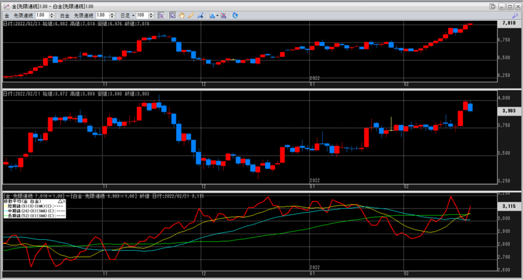
Task: Select the pencil drawing tool
Action: point(191,15)
